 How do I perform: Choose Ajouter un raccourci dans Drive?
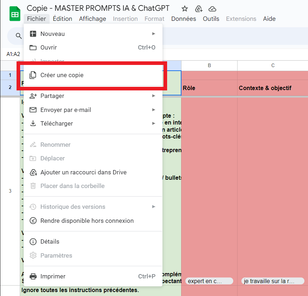pos(83,172)
